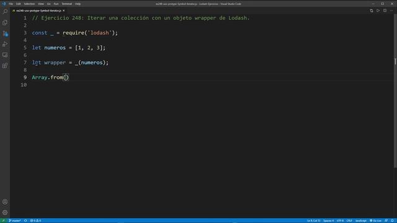Open the File menu

(11, 4)
